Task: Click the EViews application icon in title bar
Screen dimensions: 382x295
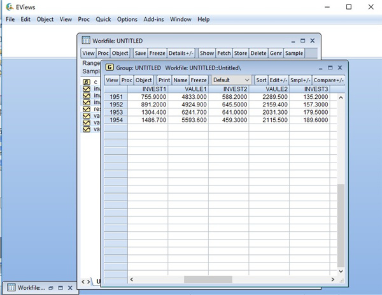Action: 6,6
